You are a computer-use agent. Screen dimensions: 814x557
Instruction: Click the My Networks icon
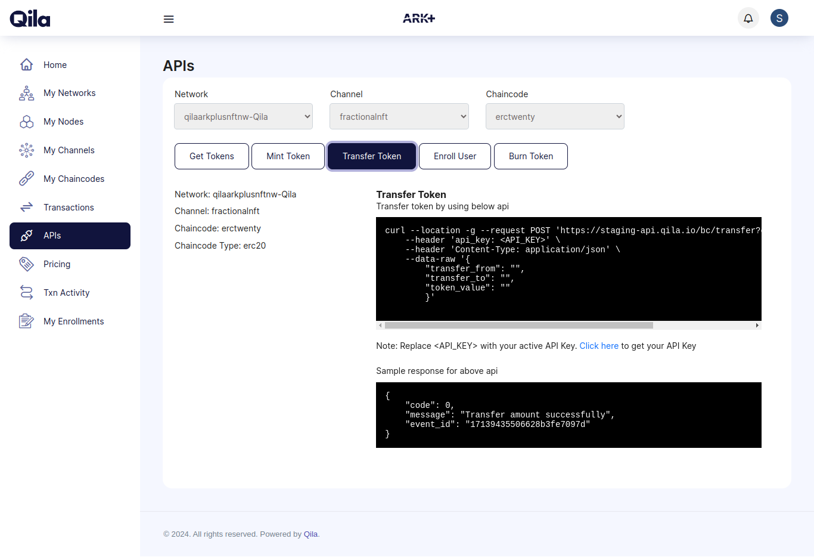click(x=26, y=93)
